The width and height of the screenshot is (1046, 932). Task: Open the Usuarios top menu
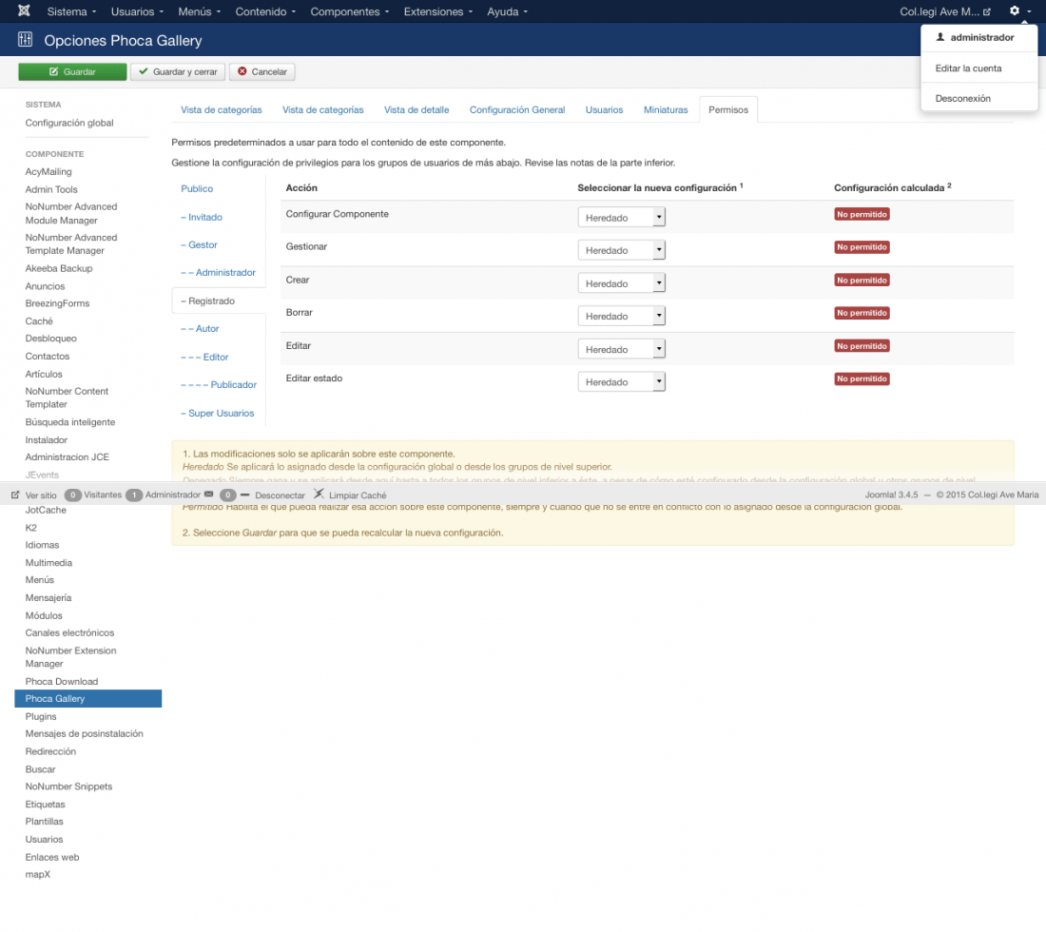point(138,11)
